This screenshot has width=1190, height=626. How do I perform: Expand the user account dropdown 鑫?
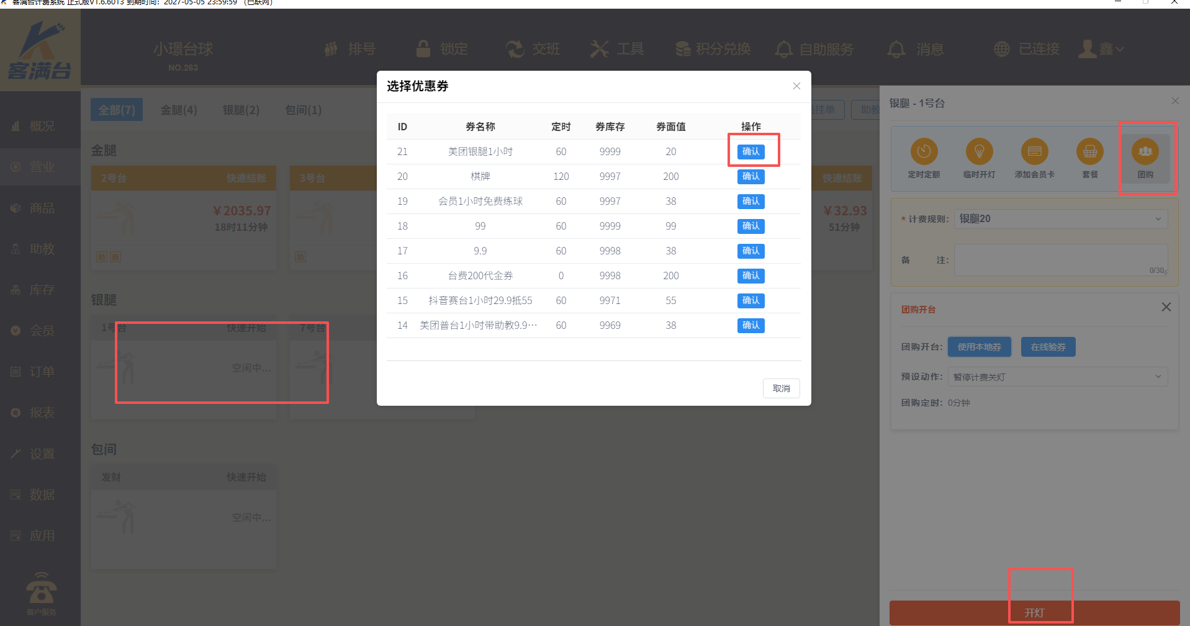coord(1102,49)
